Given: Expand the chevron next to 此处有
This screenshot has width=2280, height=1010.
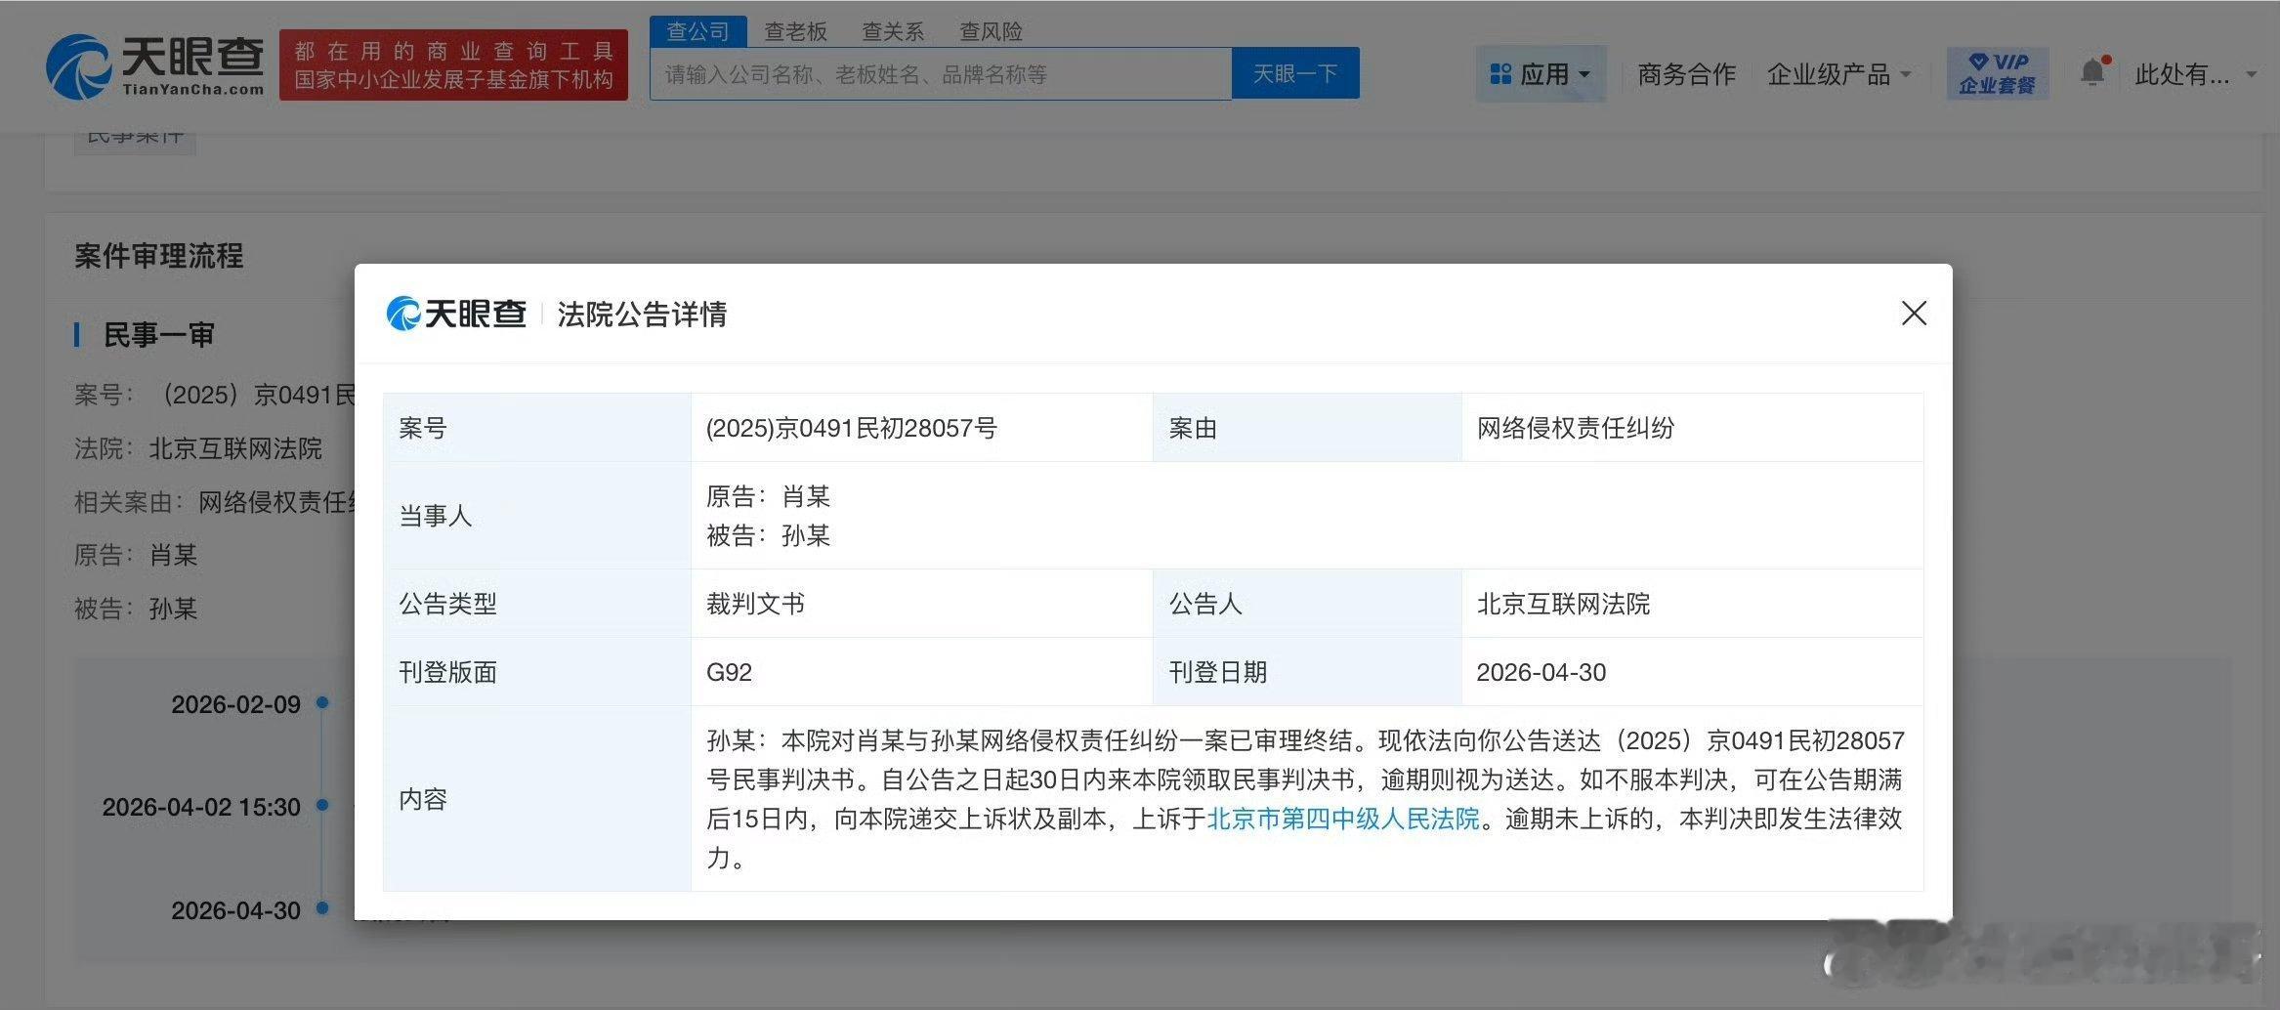Looking at the screenshot, I should pos(2250,75).
